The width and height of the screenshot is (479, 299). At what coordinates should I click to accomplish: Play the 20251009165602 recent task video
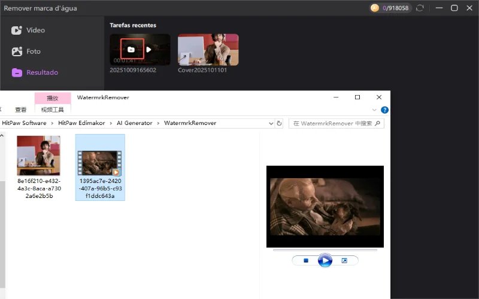[148, 49]
